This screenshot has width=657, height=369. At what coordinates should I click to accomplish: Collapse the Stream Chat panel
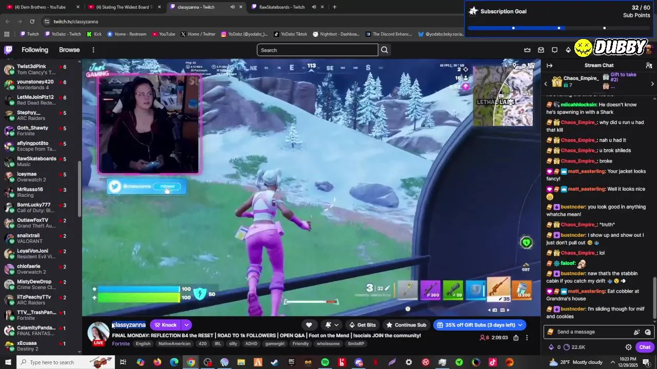pyautogui.click(x=549, y=66)
